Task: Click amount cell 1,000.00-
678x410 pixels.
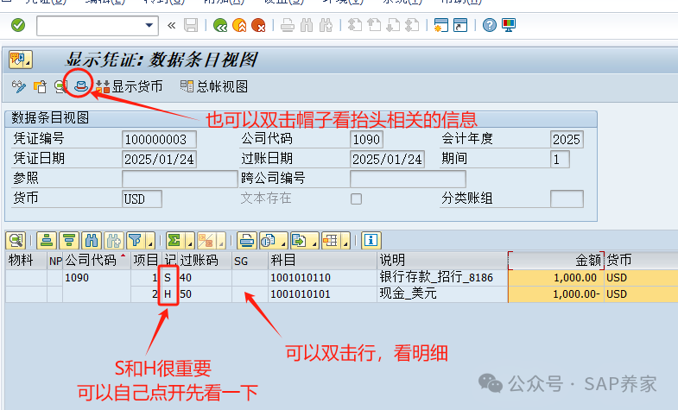Action: pyautogui.click(x=556, y=294)
